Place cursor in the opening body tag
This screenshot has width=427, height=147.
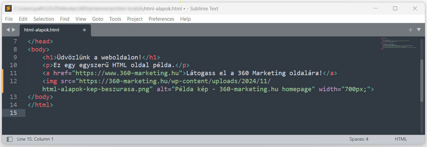[x=39, y=49]
